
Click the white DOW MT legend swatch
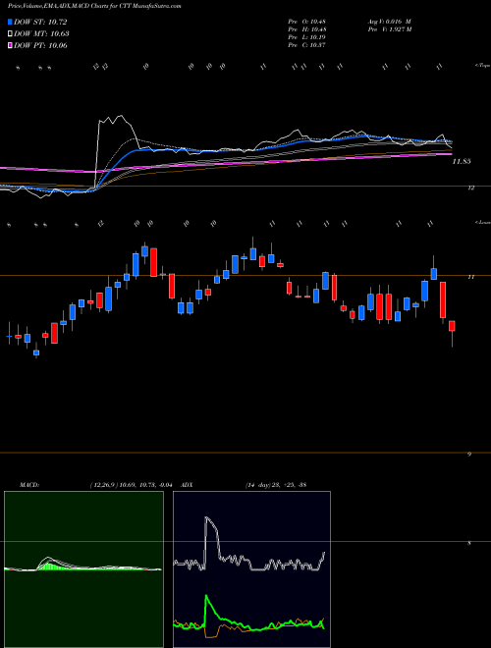10,34
